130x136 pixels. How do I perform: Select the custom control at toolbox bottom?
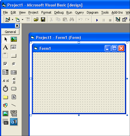(x=14, y=122)
